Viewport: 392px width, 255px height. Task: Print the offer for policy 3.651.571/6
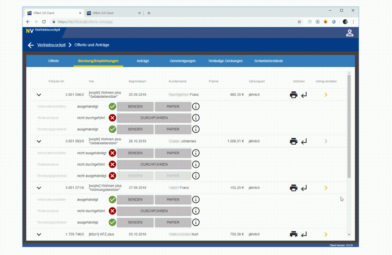click(294, 188)
